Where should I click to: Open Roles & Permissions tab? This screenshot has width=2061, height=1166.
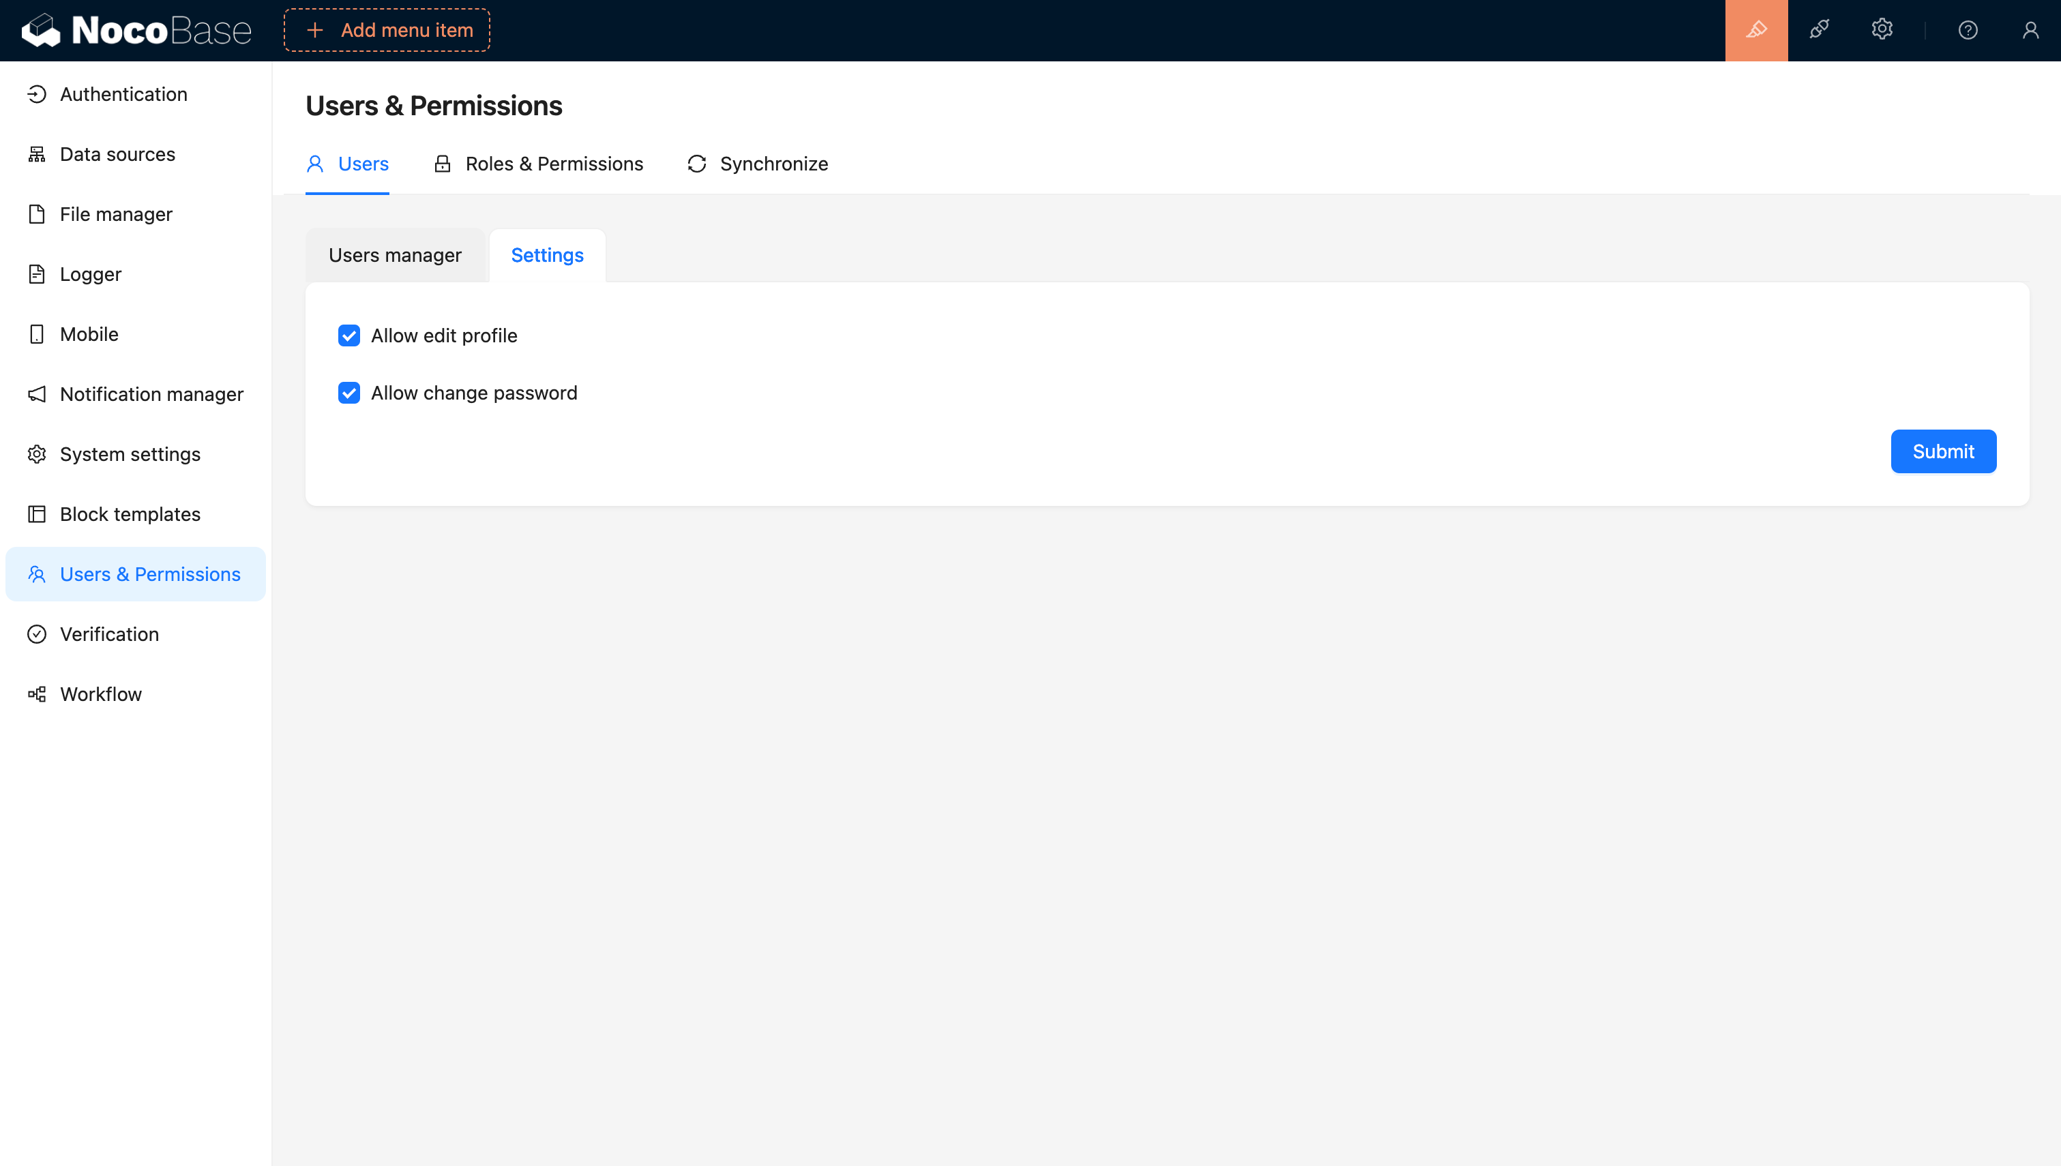coord(538,164)
